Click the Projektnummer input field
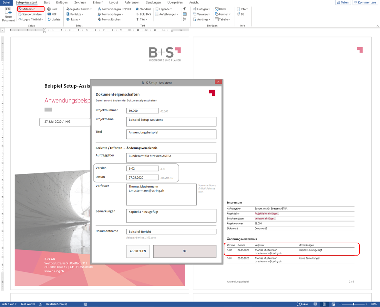Screen dimensions: 380x307 (x=142, y=111)
